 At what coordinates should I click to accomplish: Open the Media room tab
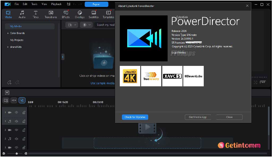pos(8,15)
